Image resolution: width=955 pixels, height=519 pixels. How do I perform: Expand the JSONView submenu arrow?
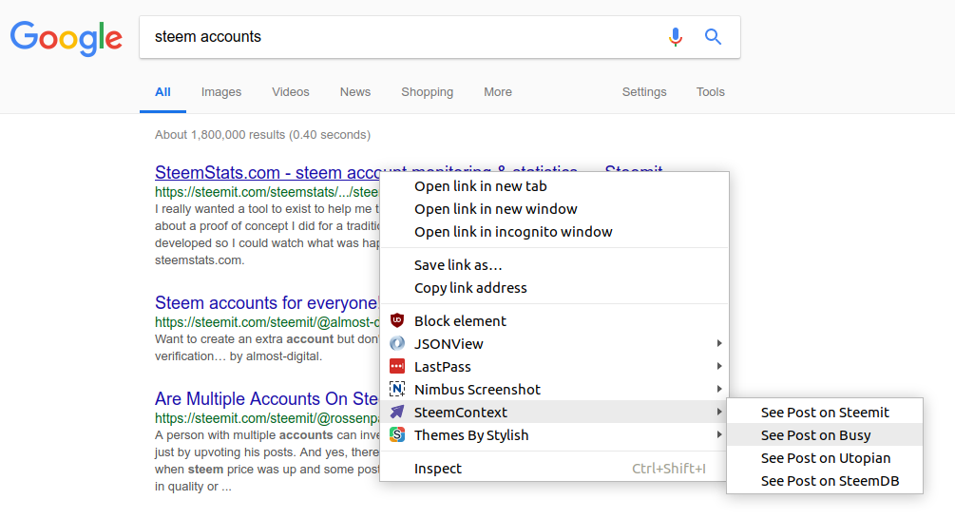pyautogui.click(x=719, y=344)
